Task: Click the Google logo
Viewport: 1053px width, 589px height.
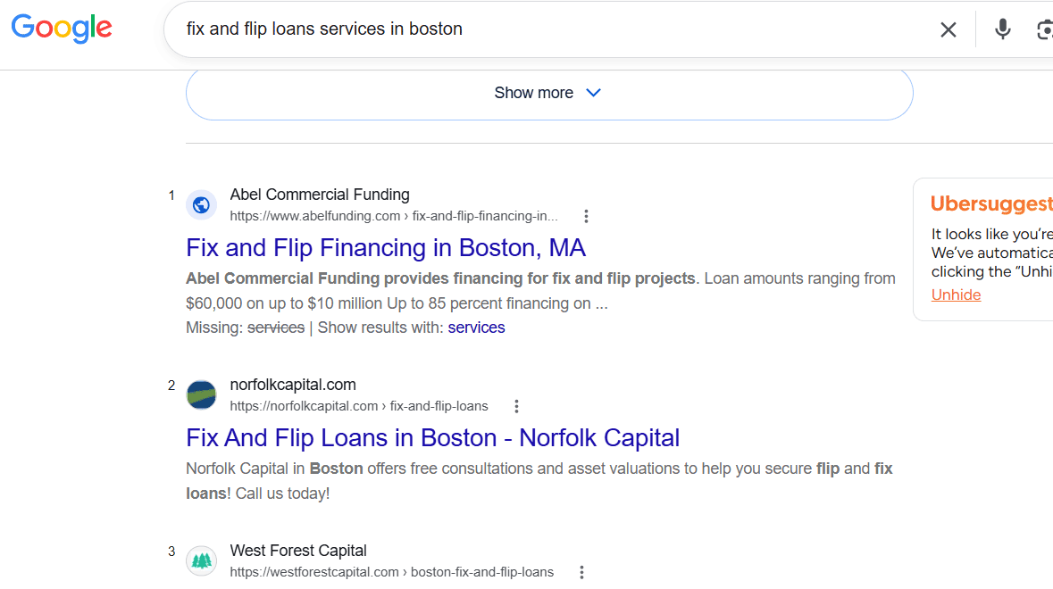Action: click(x=62, y=29)
